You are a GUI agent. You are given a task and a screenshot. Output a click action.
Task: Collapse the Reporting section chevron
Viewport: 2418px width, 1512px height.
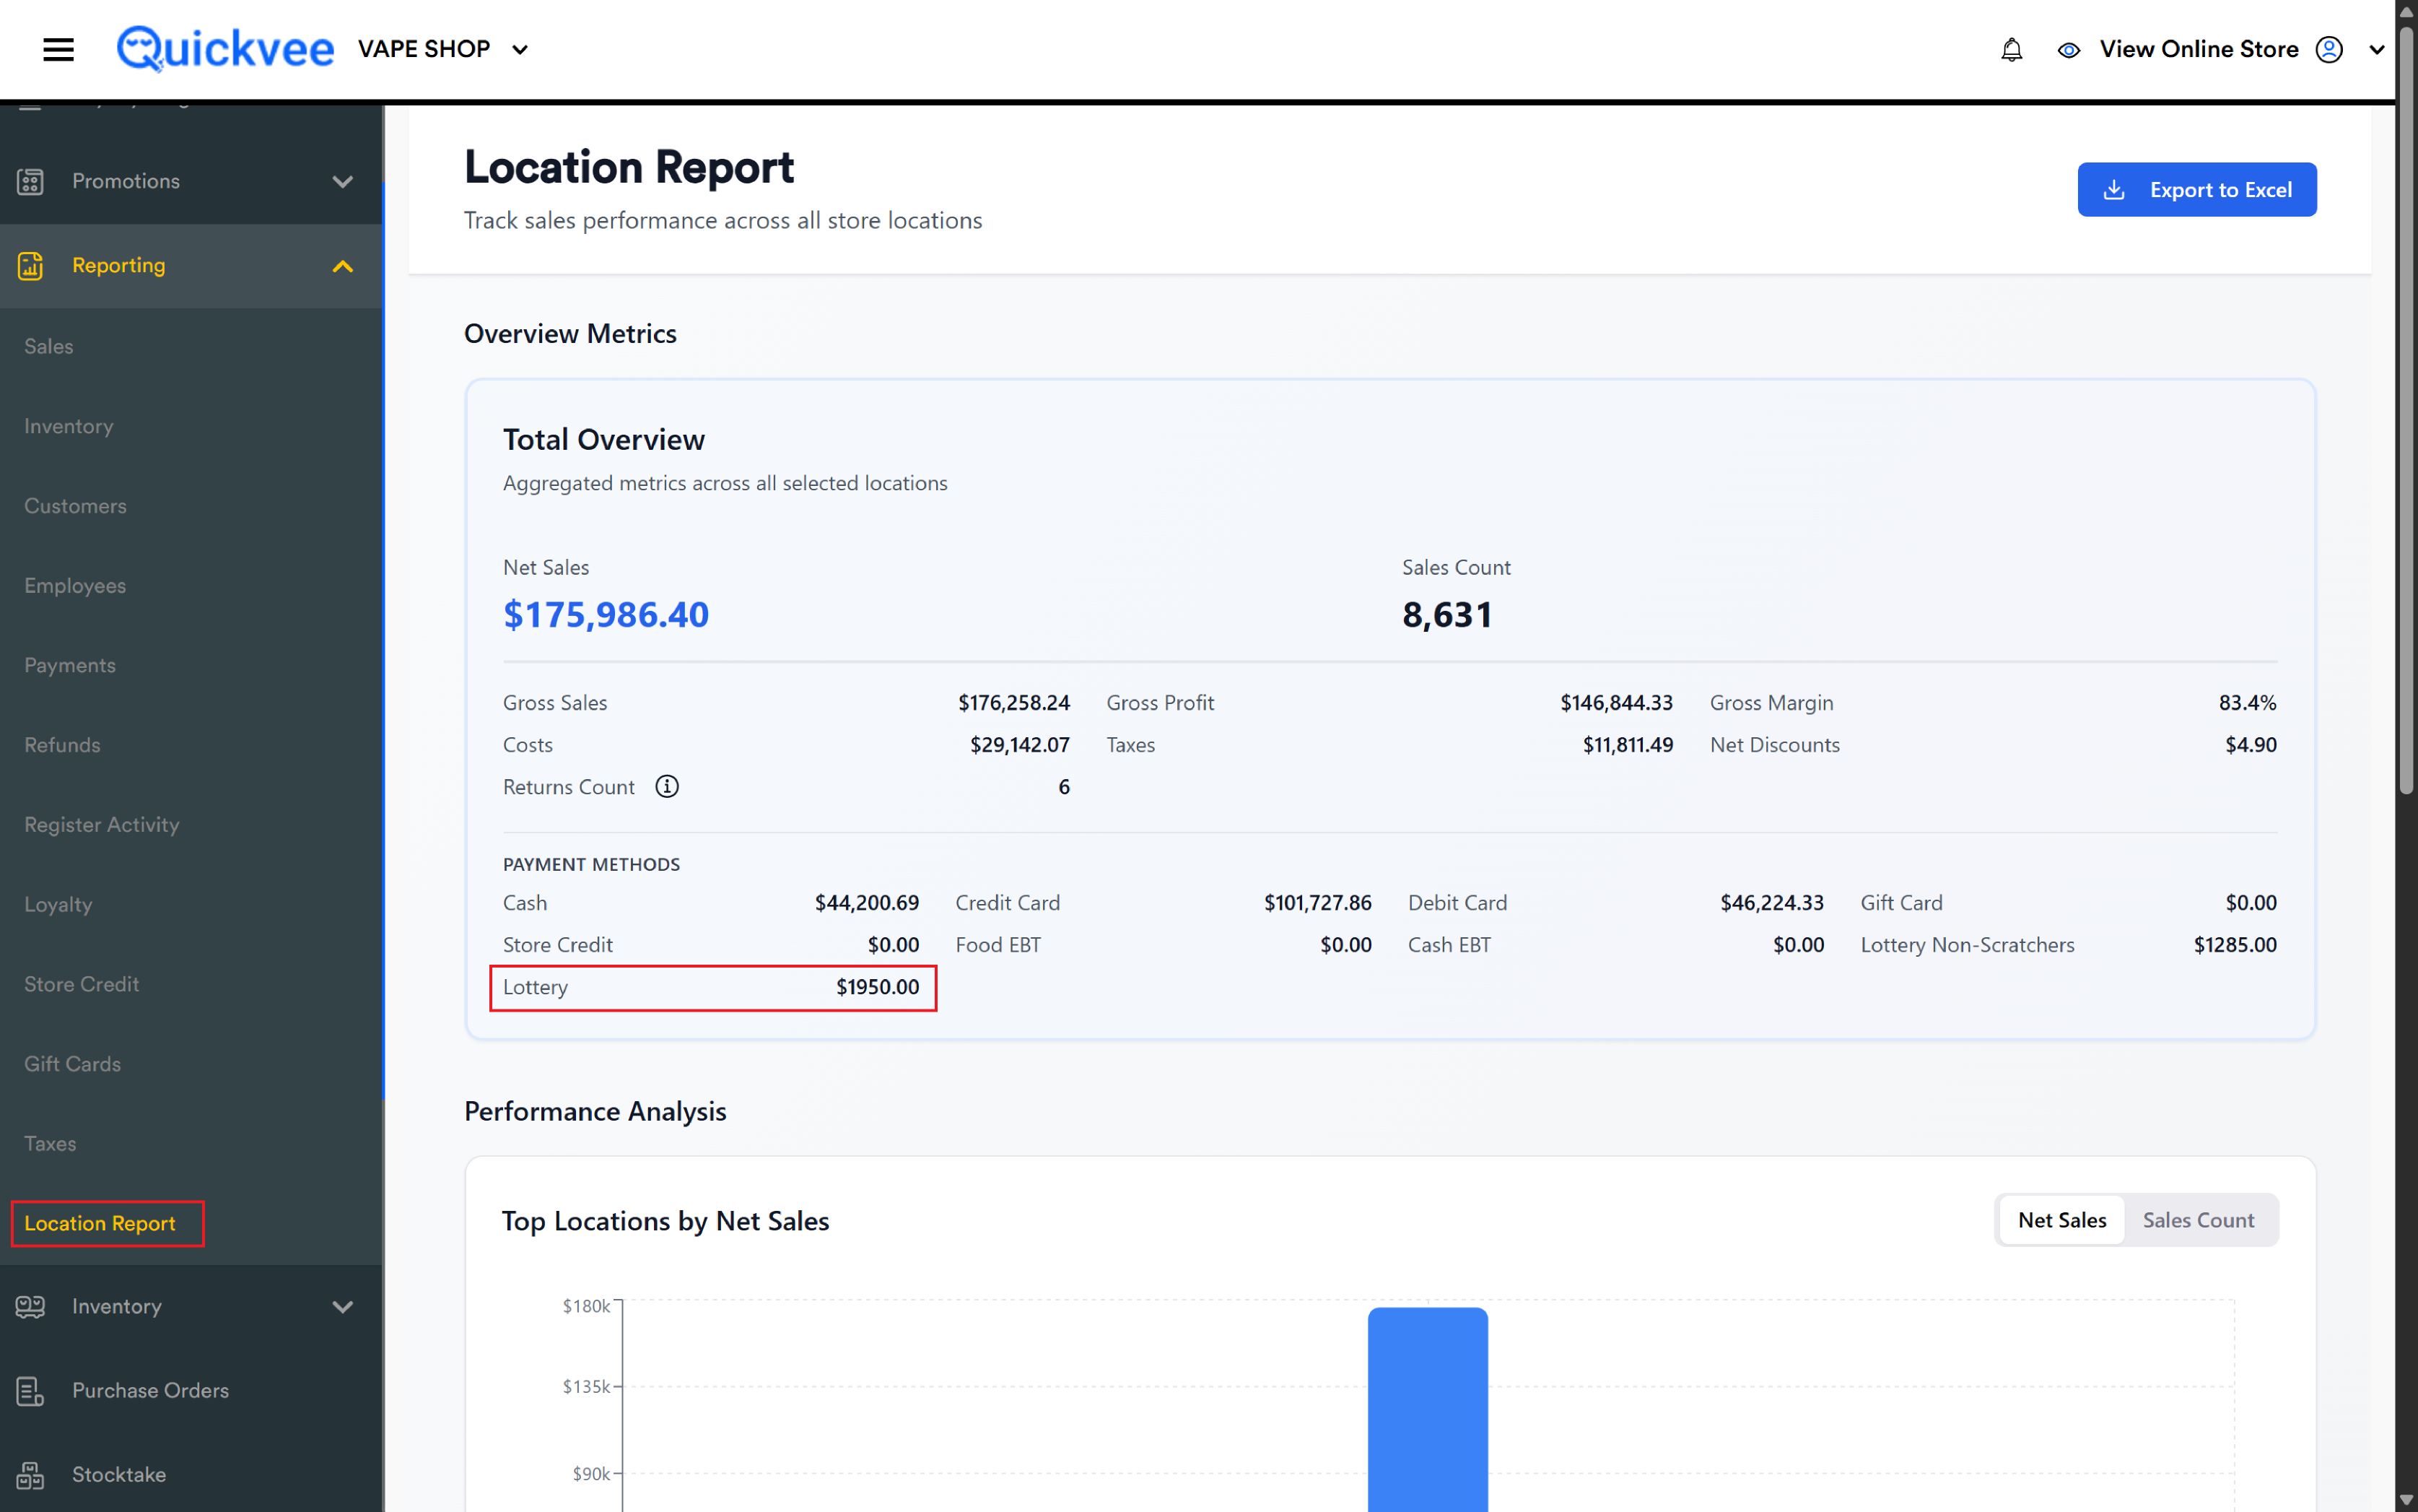click(343, 266)
